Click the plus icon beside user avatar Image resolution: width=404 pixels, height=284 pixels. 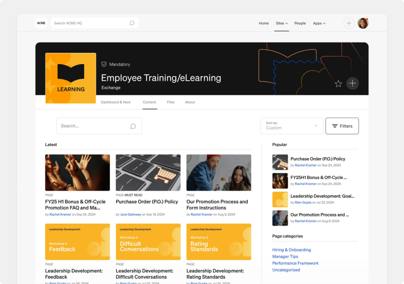349,23
